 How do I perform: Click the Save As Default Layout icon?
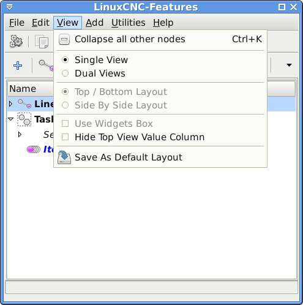pos(64,157)
